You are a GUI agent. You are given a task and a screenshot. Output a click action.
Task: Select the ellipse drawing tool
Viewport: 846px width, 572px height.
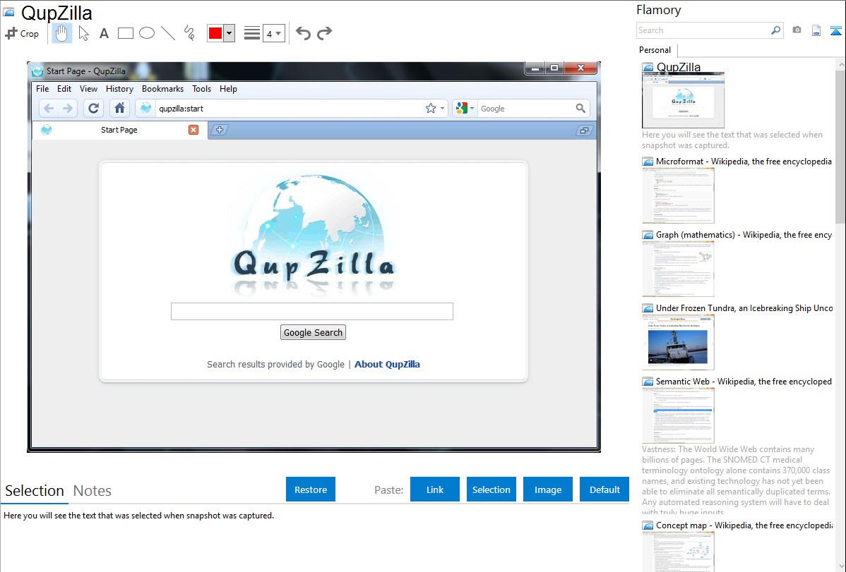coord(147,33)
